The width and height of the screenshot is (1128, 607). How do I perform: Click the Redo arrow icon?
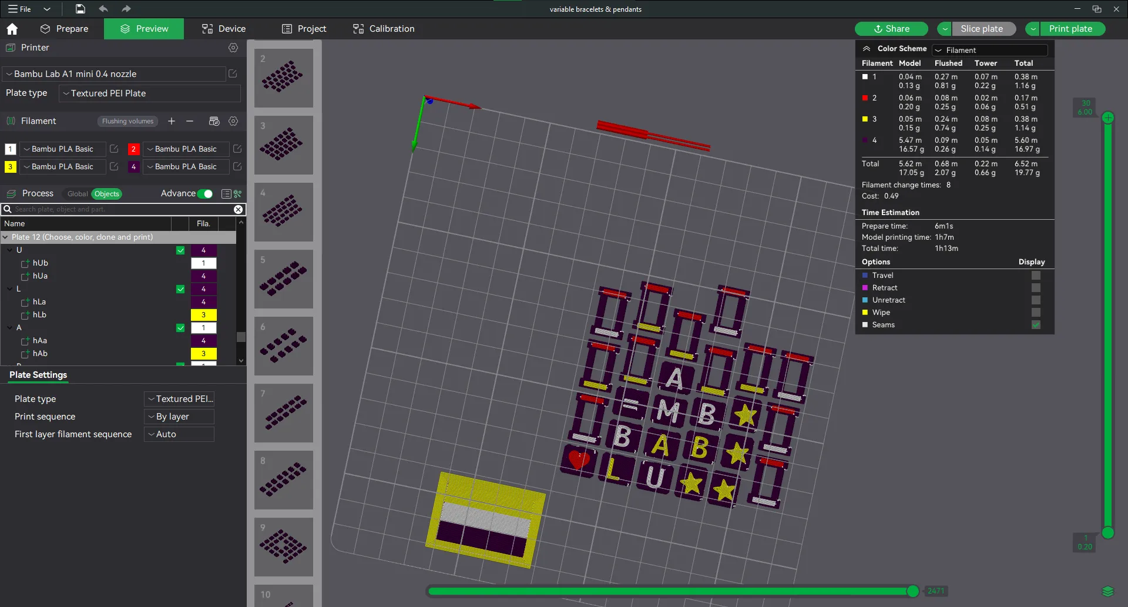pyautogui.click(x=126, y=9)
